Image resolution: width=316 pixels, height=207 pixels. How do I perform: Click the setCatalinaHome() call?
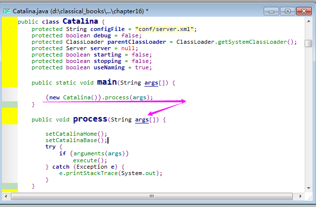click(76, 134)
